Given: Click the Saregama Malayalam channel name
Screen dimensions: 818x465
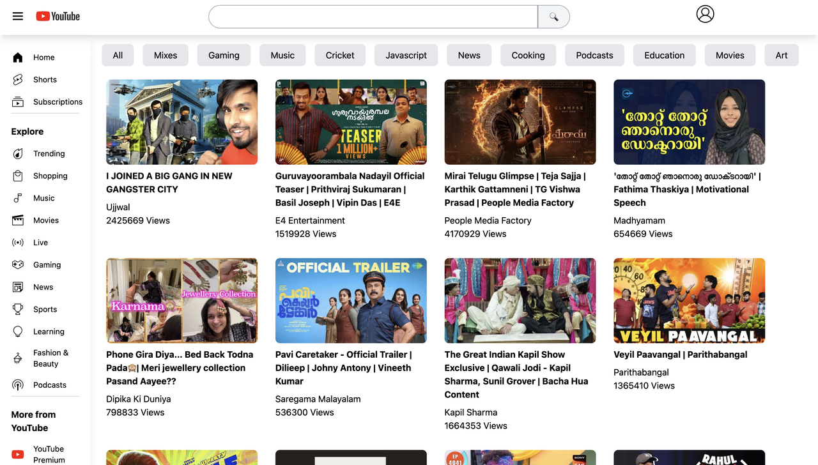Looking at the screenshot, I should tap(318, 399).
